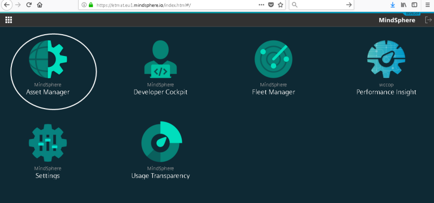
Task: Click the Settings label text
Action: click(48, 175)
